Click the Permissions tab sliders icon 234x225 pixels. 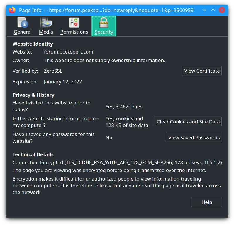point(74,23)
